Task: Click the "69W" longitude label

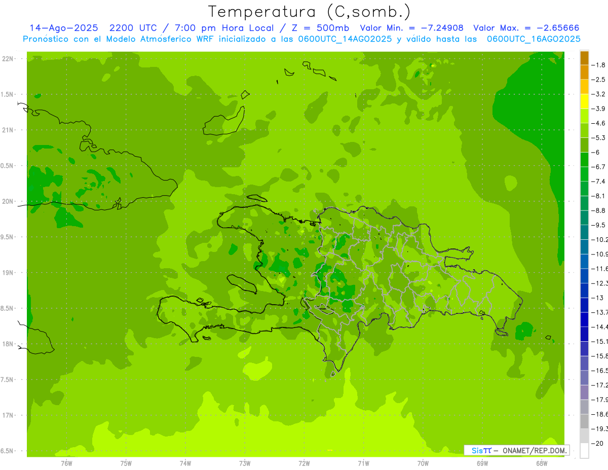Action: click(x=482, y=463)
